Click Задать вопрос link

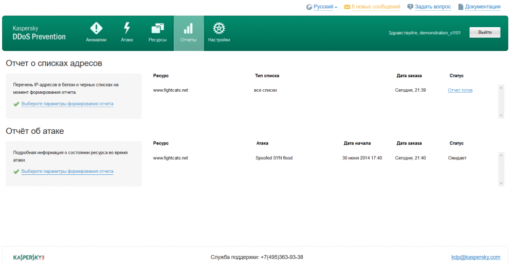point(433,7)
